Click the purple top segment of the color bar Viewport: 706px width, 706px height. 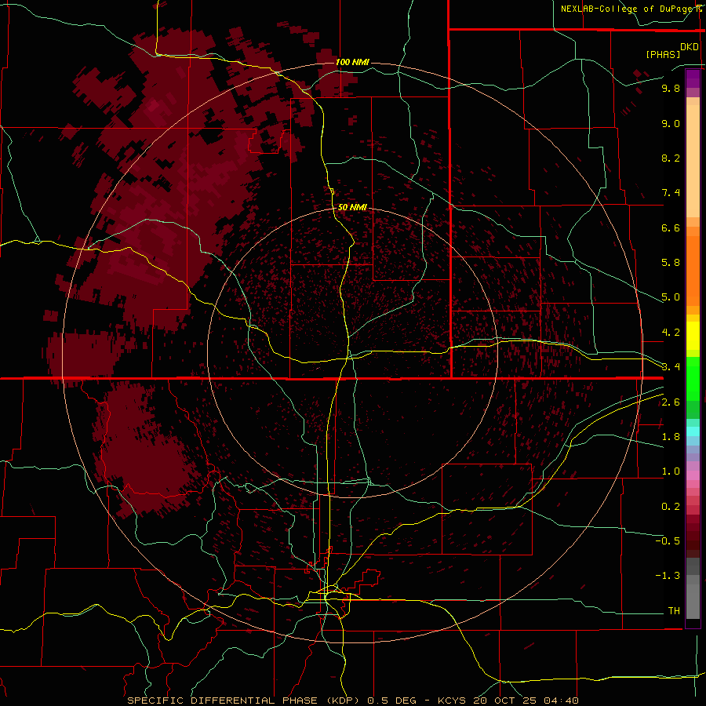coord(693,78)
